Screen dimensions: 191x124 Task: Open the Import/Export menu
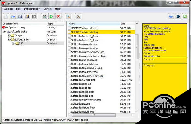32,9
